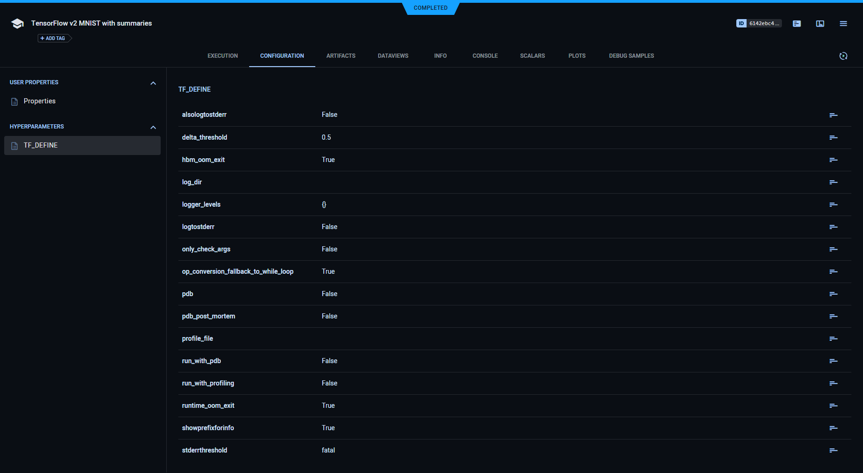Open the full-screen details view icon
The width and height of the screenshot is (863, 473).
[x=820, y=23]
